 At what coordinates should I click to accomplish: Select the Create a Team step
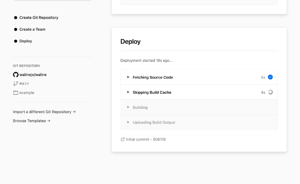point(32,29)
